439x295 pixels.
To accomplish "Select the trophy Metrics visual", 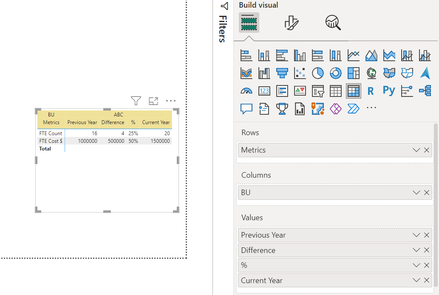I will coord(282,109).
